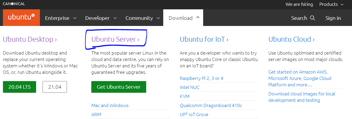Open the Mac and Windows link
352x119 pixels.
click(x=110, y=105)
